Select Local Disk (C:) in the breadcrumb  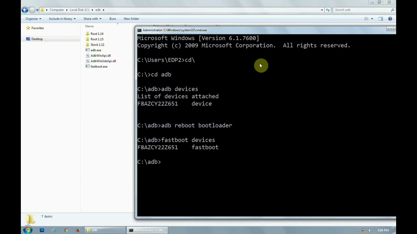(x=79, y=10)
